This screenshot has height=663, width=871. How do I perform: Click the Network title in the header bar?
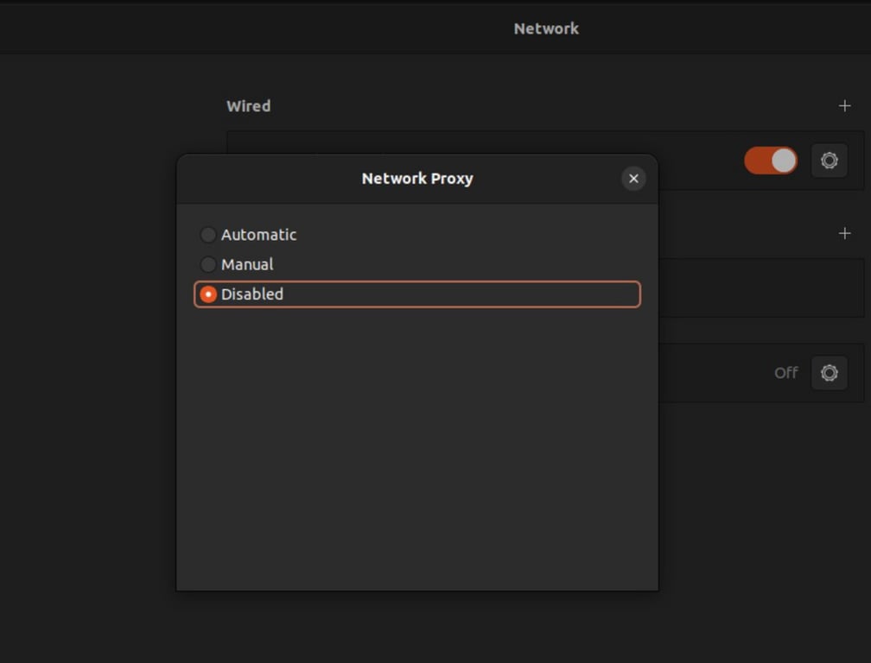point(546,28)
